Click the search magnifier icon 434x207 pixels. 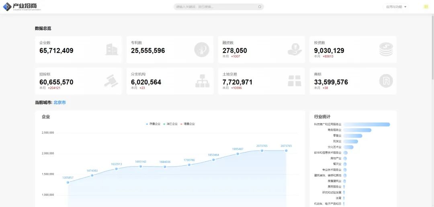point(260,7)
